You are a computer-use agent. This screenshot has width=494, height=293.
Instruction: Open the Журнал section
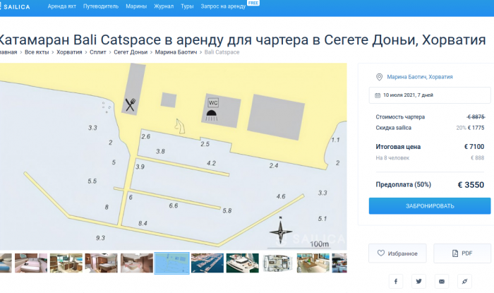tap(164, 6)
